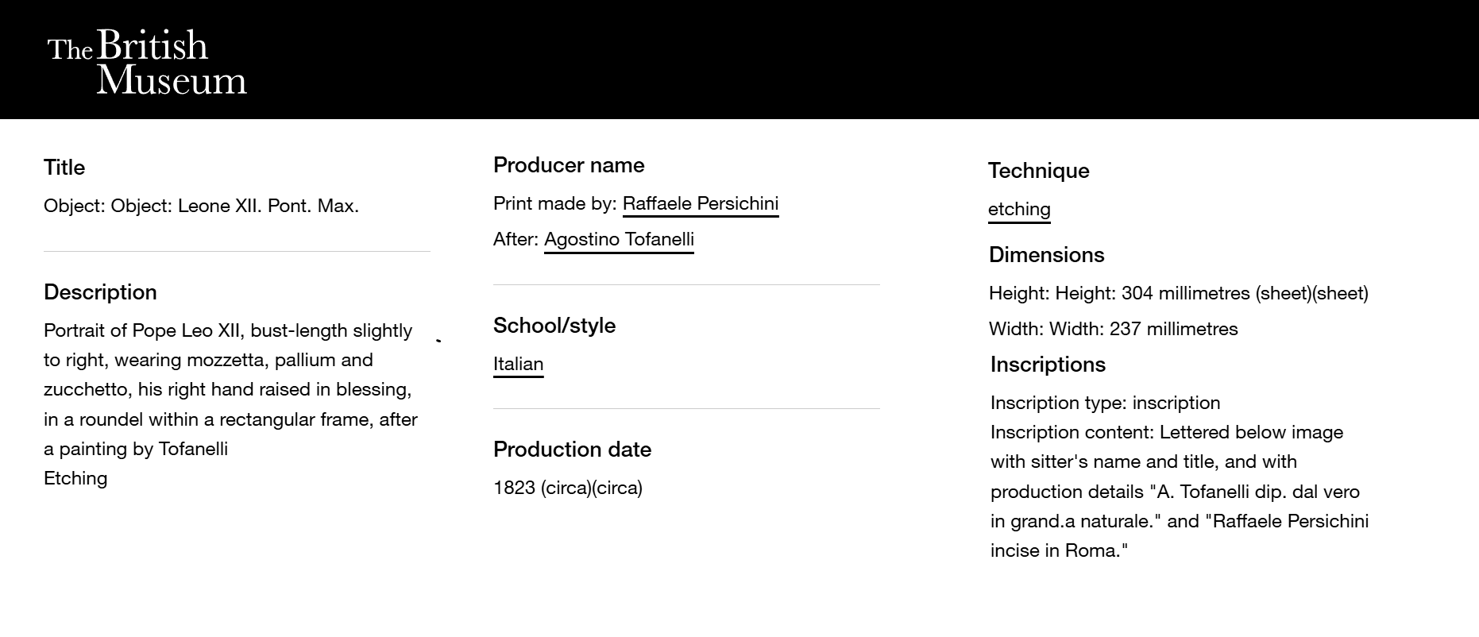The image size is (1479, 637).
Task: Select the Production date heading
Action: tap(572, 450)
